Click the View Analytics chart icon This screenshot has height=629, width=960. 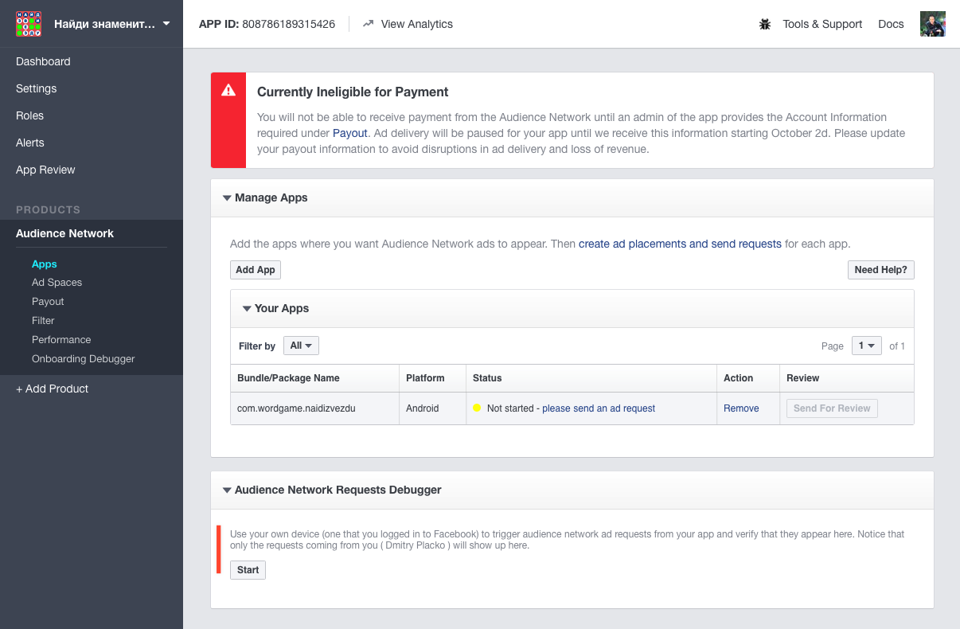(x=368, y=24)
